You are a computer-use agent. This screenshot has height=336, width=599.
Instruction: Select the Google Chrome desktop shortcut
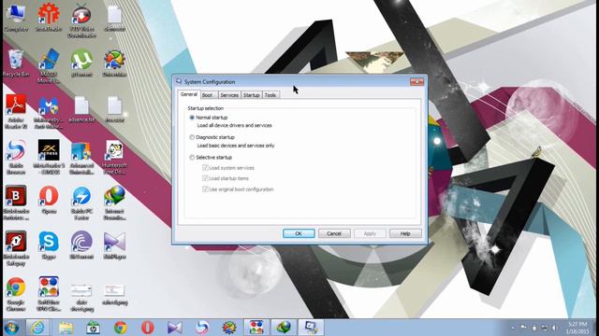click(16, 294)
